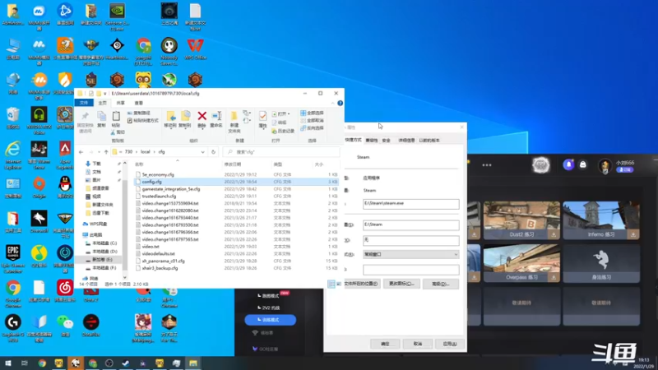This screenshot has height=370, width=658.
Task: Expand the Open dropdown in ribbon
Action: coord(289,113)
